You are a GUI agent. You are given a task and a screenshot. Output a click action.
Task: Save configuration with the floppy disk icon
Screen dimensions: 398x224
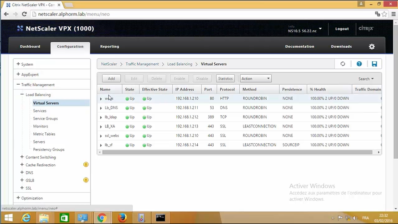click(x=375, y=64)
